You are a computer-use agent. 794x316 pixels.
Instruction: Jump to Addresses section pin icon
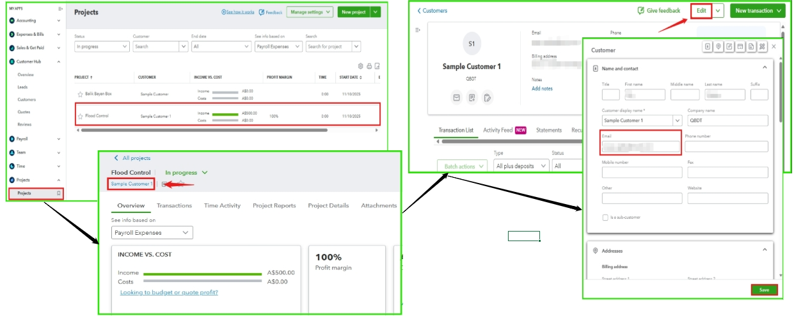[x=719, y=47]
